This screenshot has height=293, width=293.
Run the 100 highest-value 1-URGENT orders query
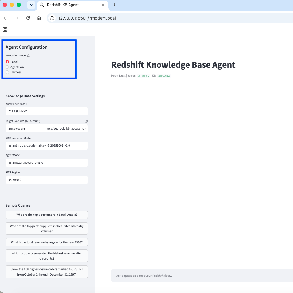coord(47,272)
